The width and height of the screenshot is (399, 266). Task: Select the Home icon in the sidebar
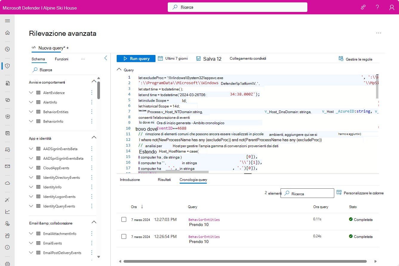pos(7,33)
